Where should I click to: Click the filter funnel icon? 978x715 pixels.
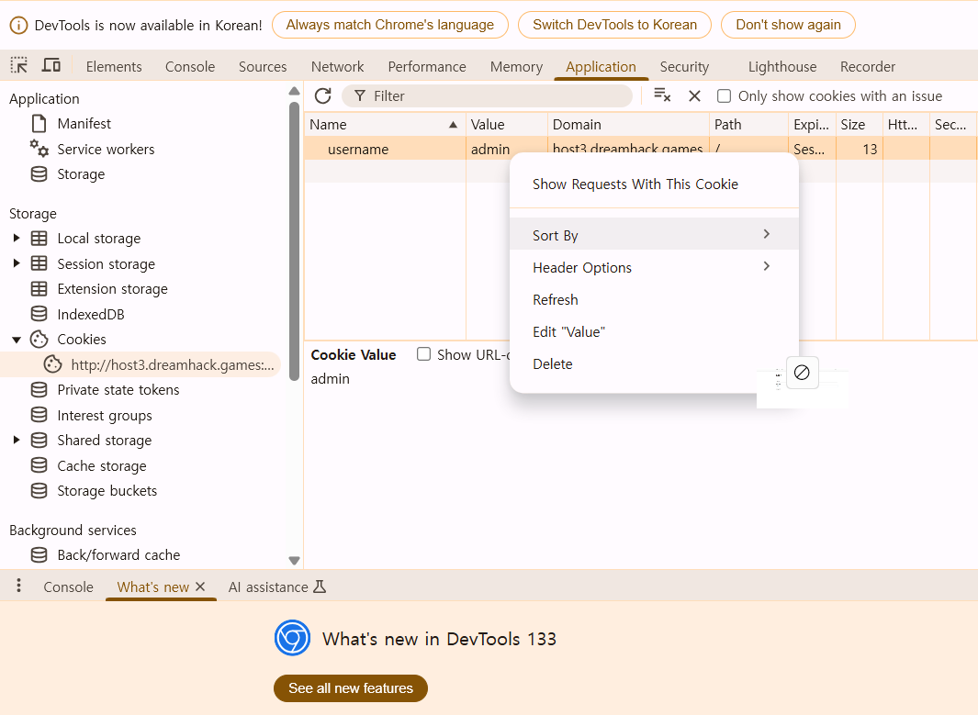(x=360, y=96)
